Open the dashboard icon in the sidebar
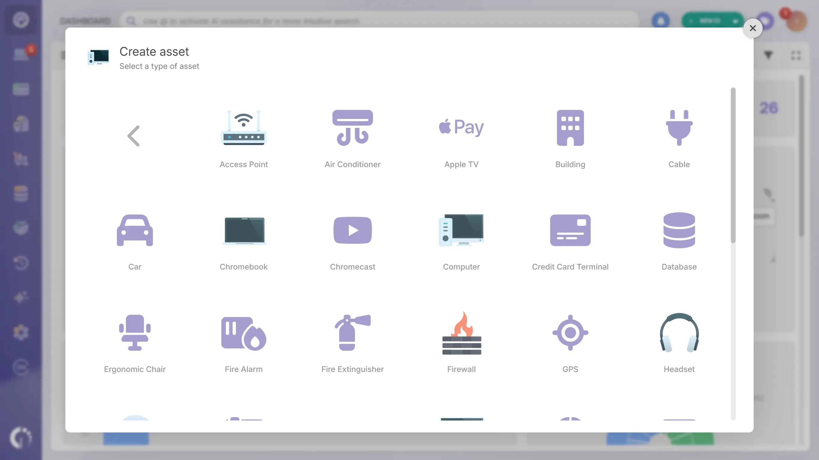The width and height of the screenshot is (819, 460). tap(21, 20)
